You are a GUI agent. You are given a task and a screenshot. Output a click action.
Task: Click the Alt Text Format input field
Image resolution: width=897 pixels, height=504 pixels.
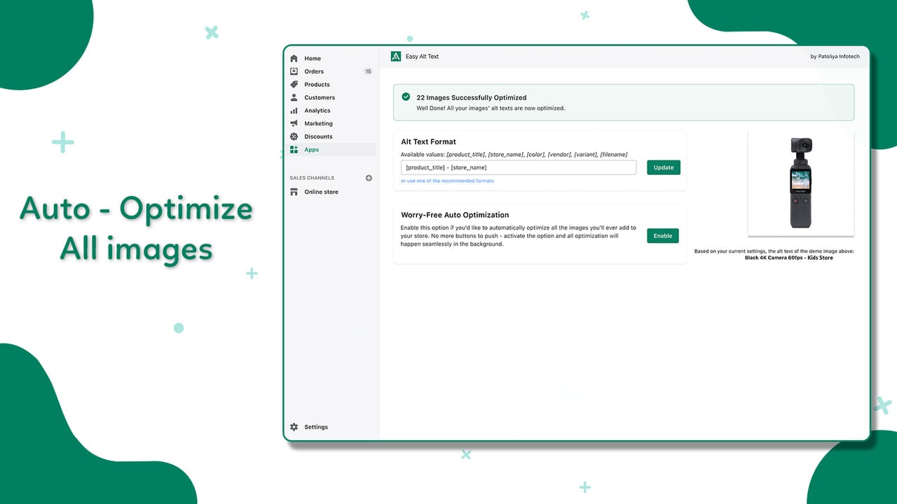point(519,167)
